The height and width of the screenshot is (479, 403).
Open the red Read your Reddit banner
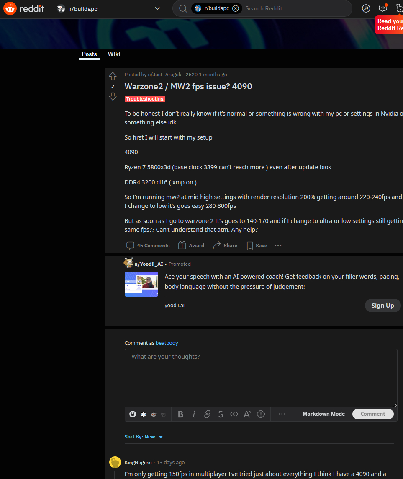[389, 25]
